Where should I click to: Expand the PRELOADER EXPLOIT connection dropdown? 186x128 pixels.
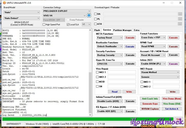coord(67,11)
